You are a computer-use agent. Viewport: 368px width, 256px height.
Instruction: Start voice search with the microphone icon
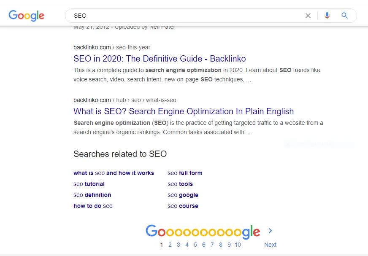point(327,16)
